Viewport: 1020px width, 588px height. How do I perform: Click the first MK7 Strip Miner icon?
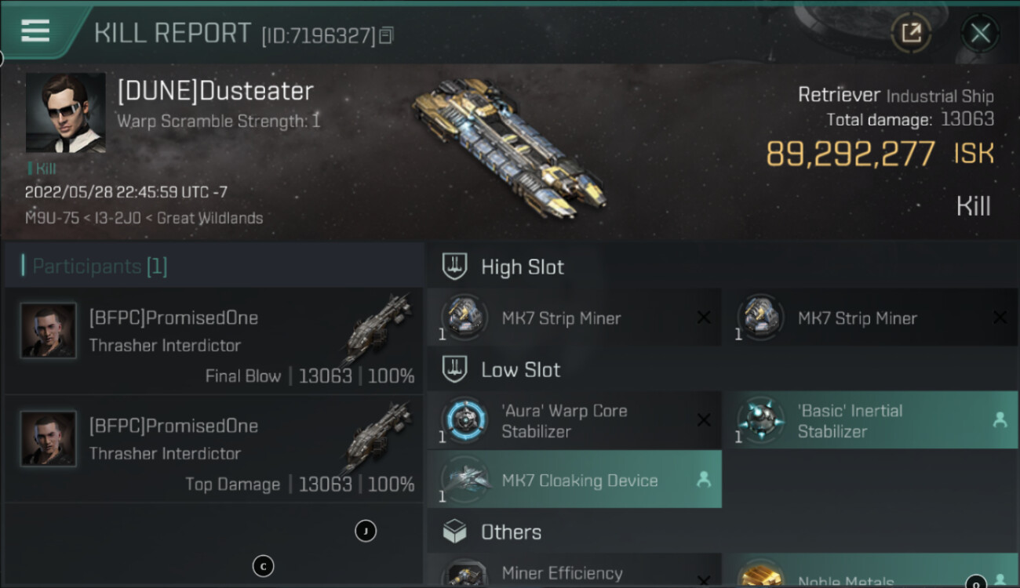(464, 318)
